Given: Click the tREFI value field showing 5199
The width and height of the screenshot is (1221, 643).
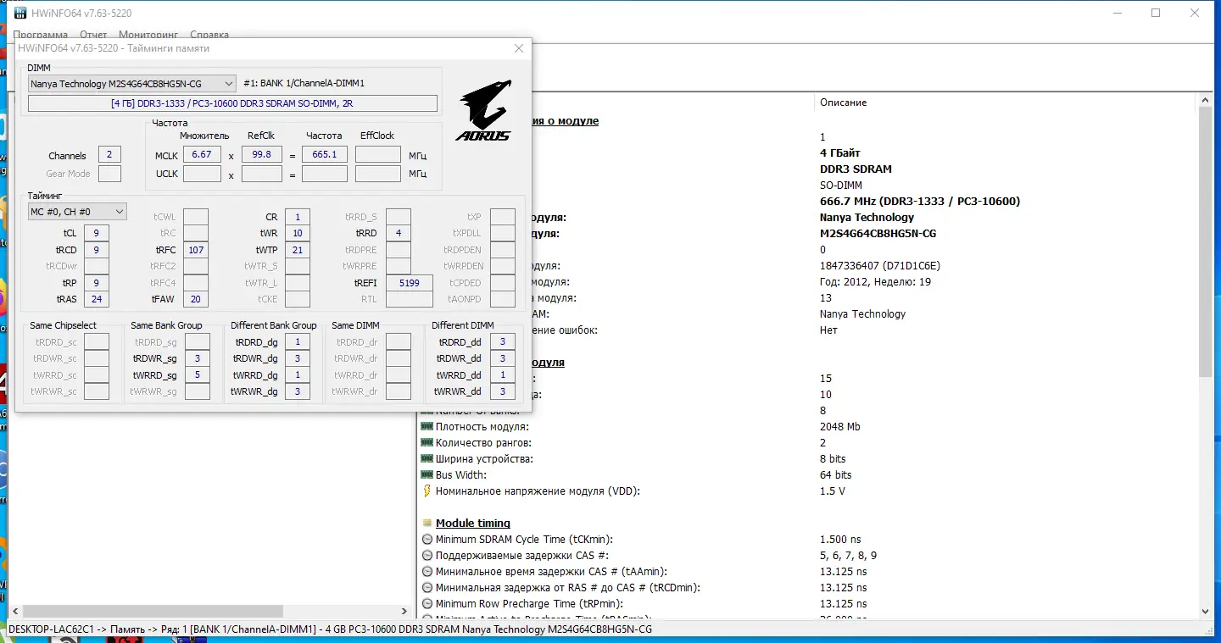Looking at the screenshot, I should [x=410, y=283].
